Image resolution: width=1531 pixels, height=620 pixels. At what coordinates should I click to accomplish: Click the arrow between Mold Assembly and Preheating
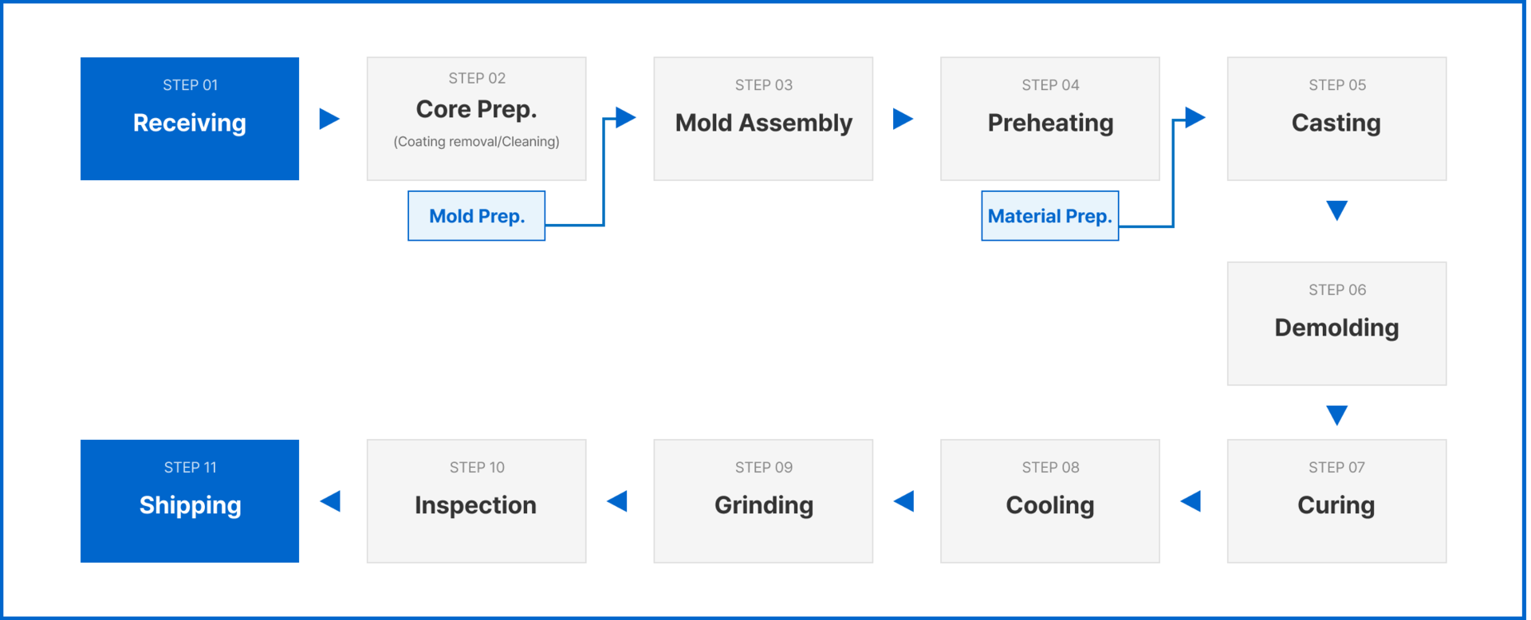(903, 119)
